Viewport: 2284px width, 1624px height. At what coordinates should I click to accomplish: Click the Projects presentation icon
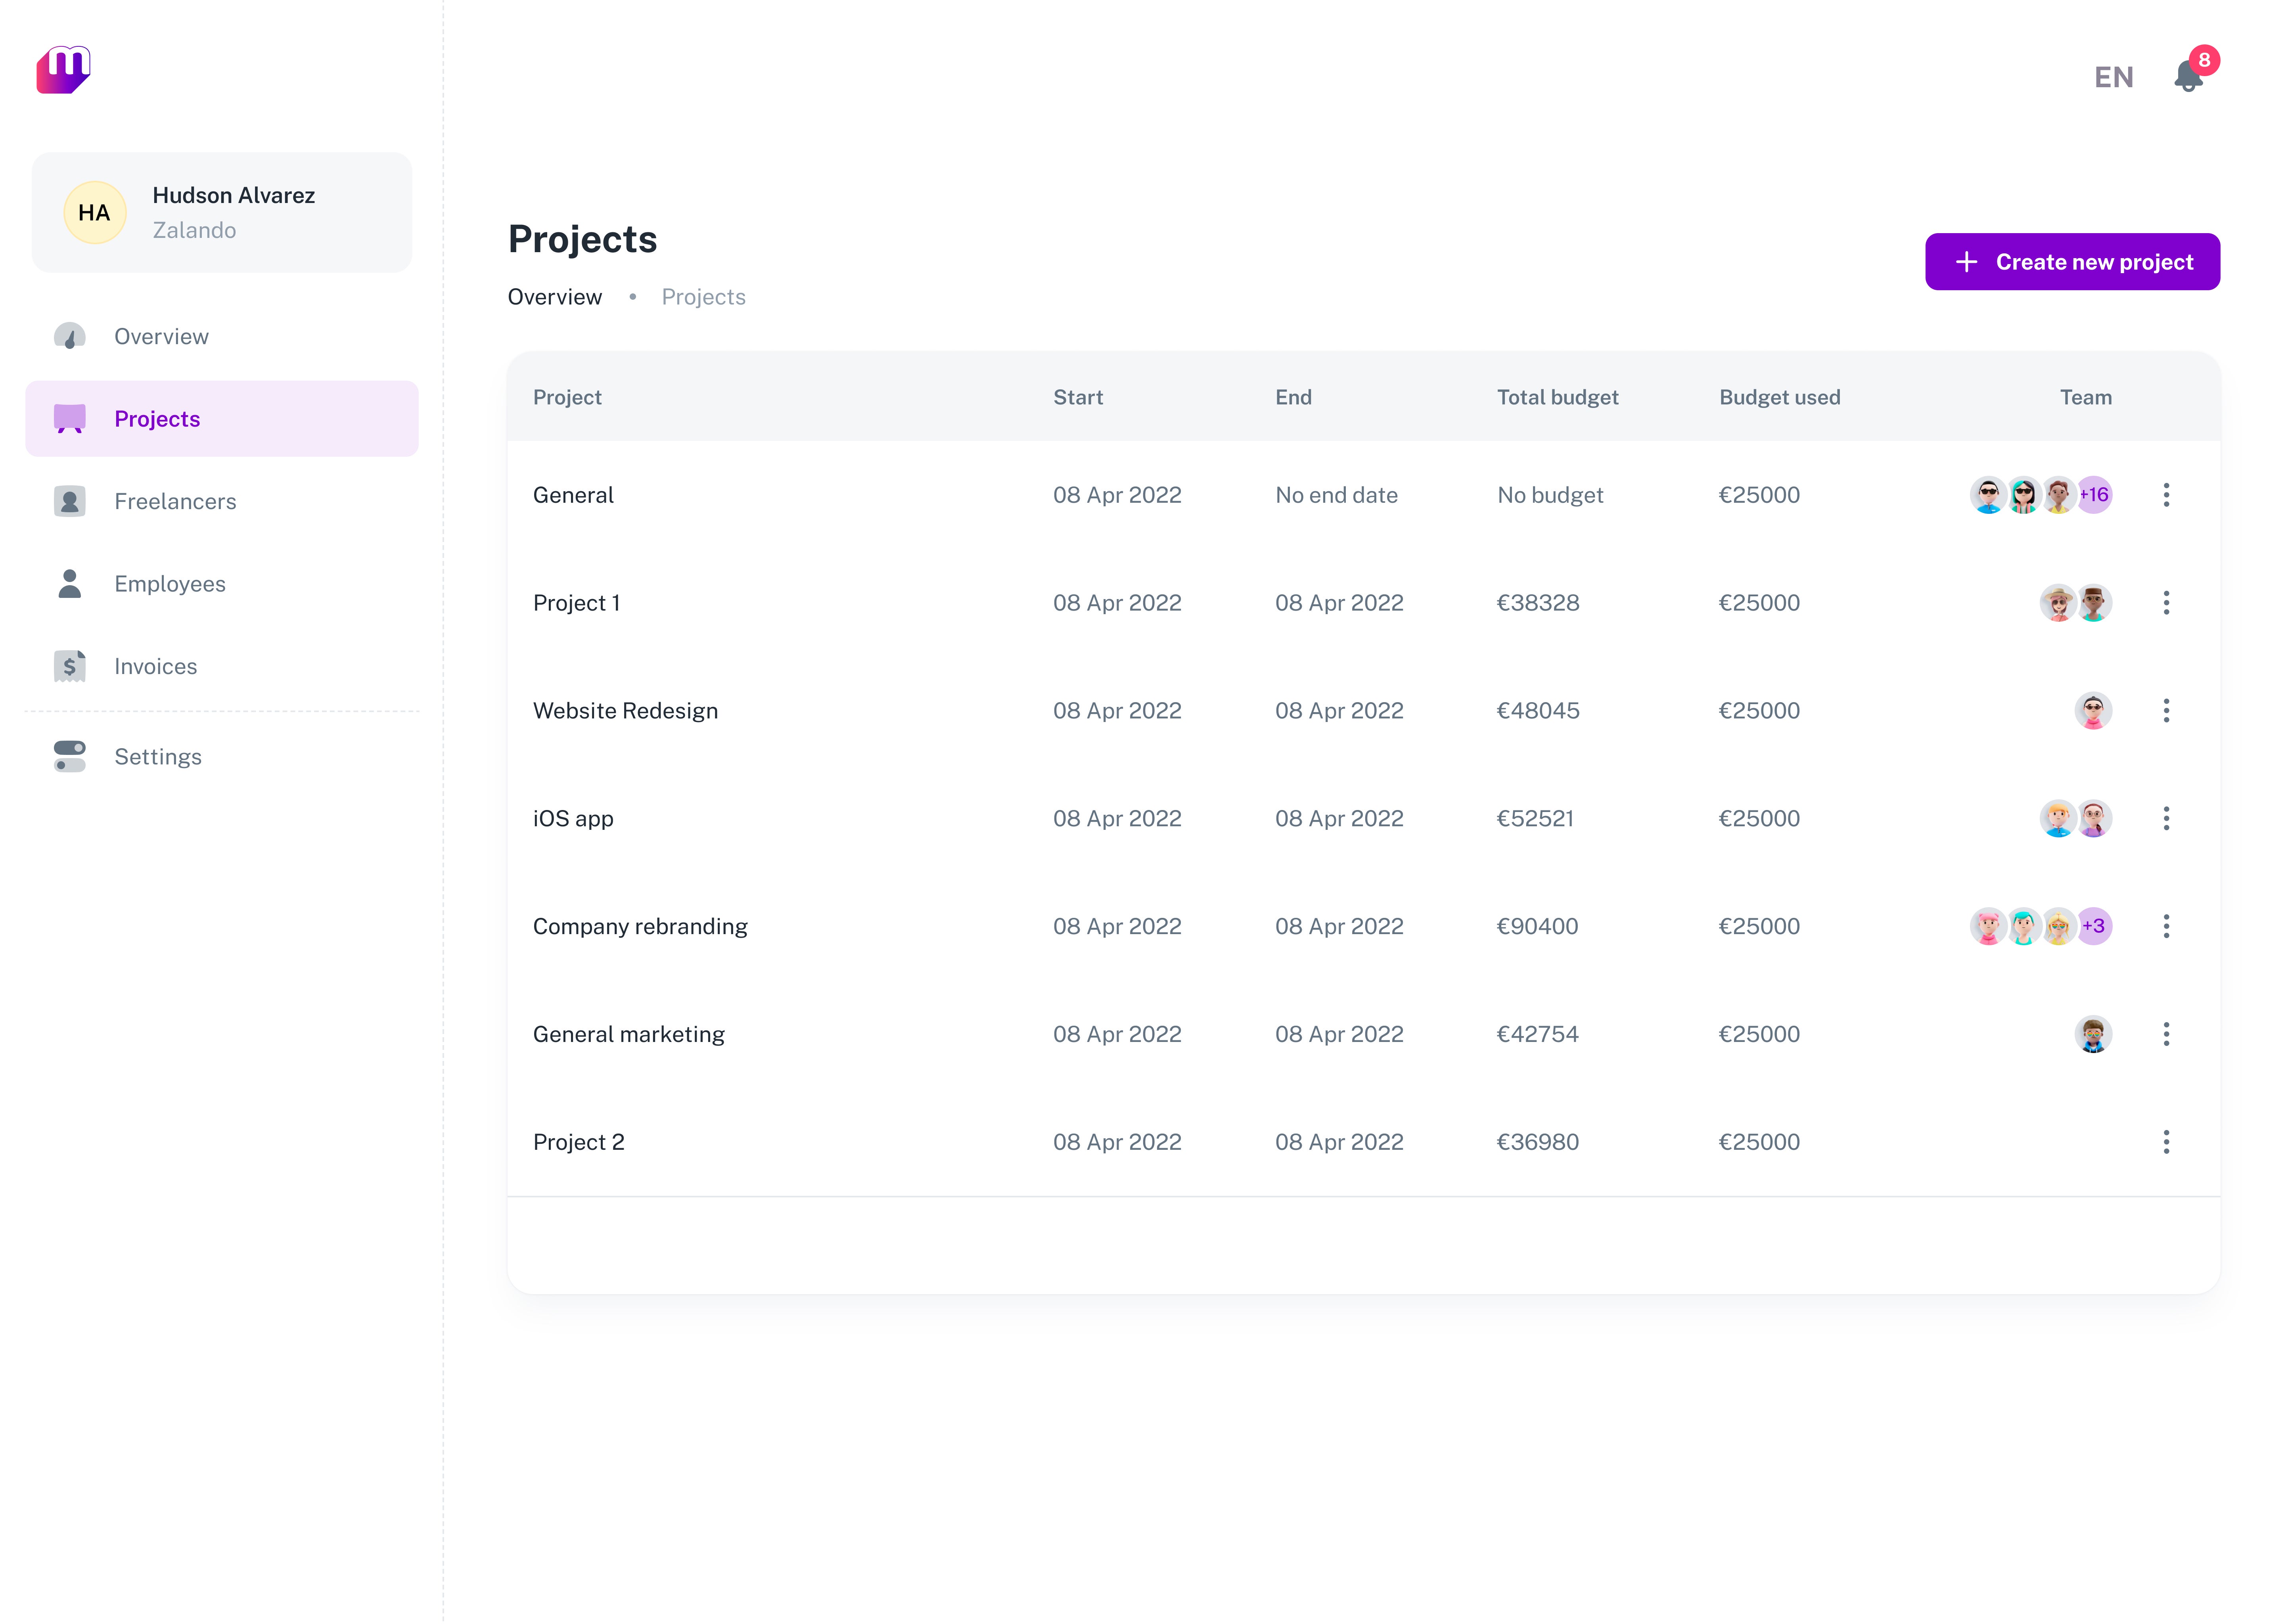click(69, 418)
